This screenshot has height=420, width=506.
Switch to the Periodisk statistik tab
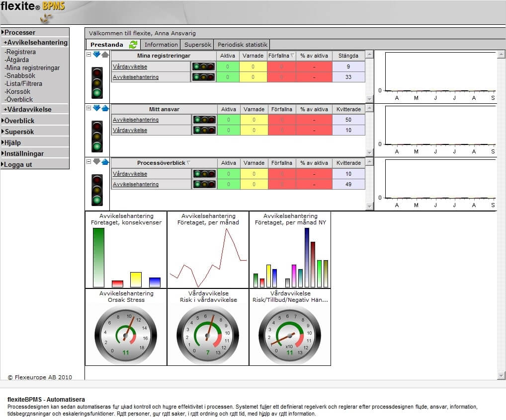242,44
